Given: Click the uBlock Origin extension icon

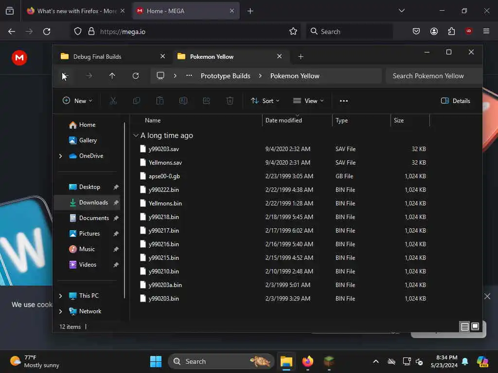Looking at the screenshot, I should tap(468, 31).
